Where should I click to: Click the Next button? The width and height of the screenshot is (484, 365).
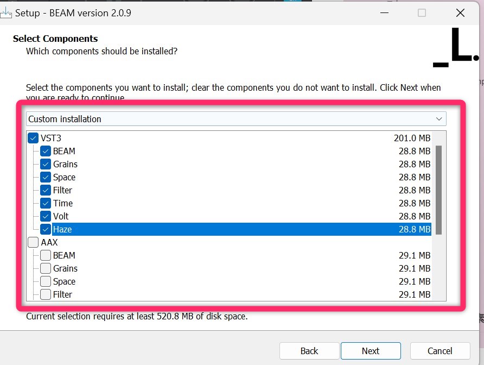tap(371, 351)
